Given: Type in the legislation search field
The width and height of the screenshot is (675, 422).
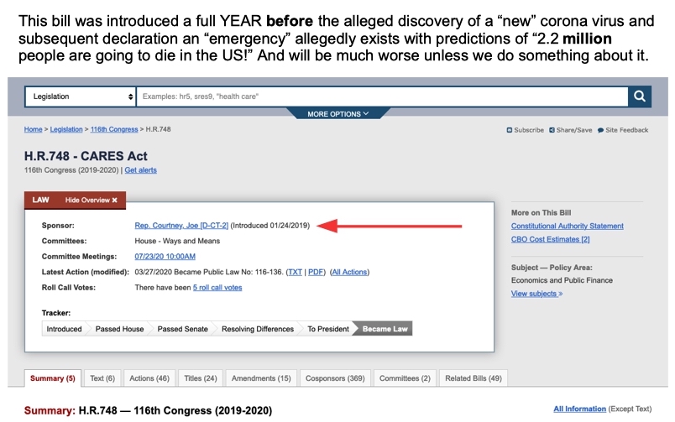Looking at the screenshot, I should click(x=382, y=96).
